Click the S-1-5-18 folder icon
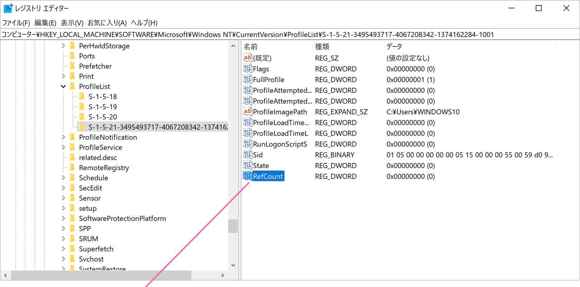 82,97
